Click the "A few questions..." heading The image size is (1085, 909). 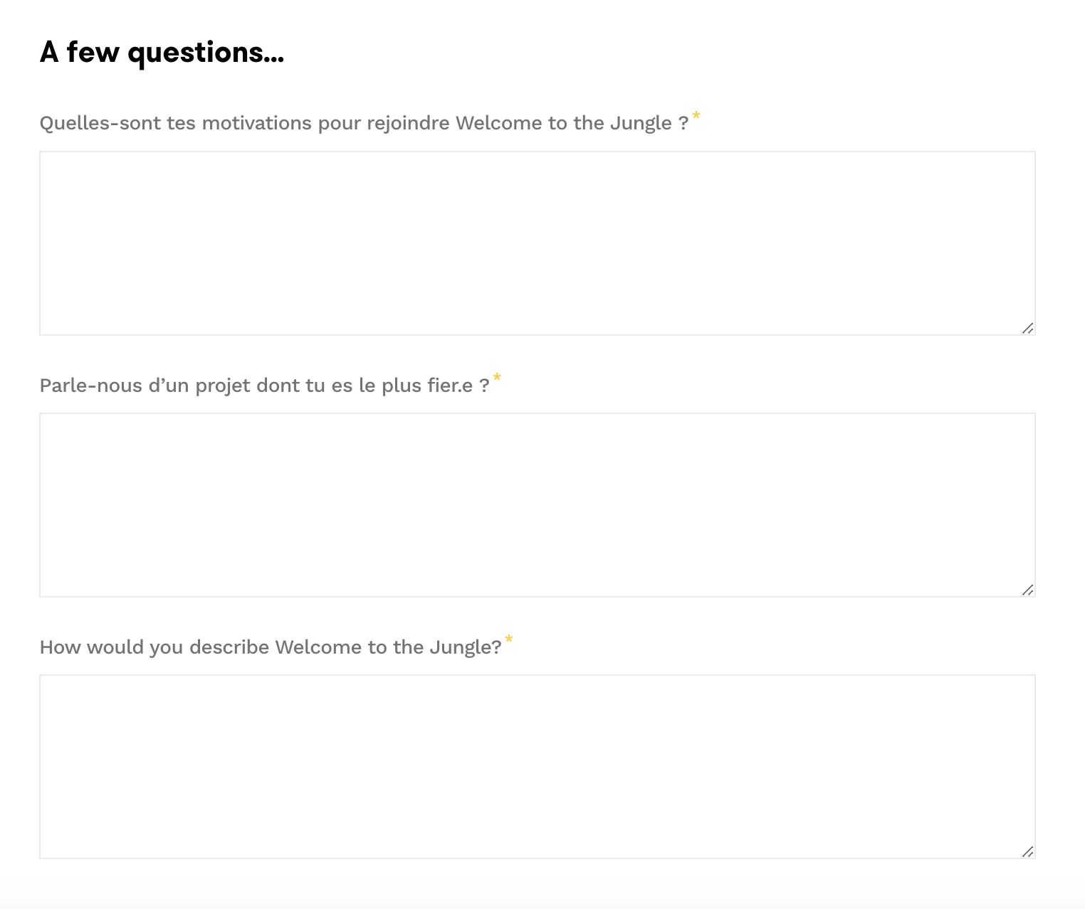pyautogui.click(x=162, y=52)
